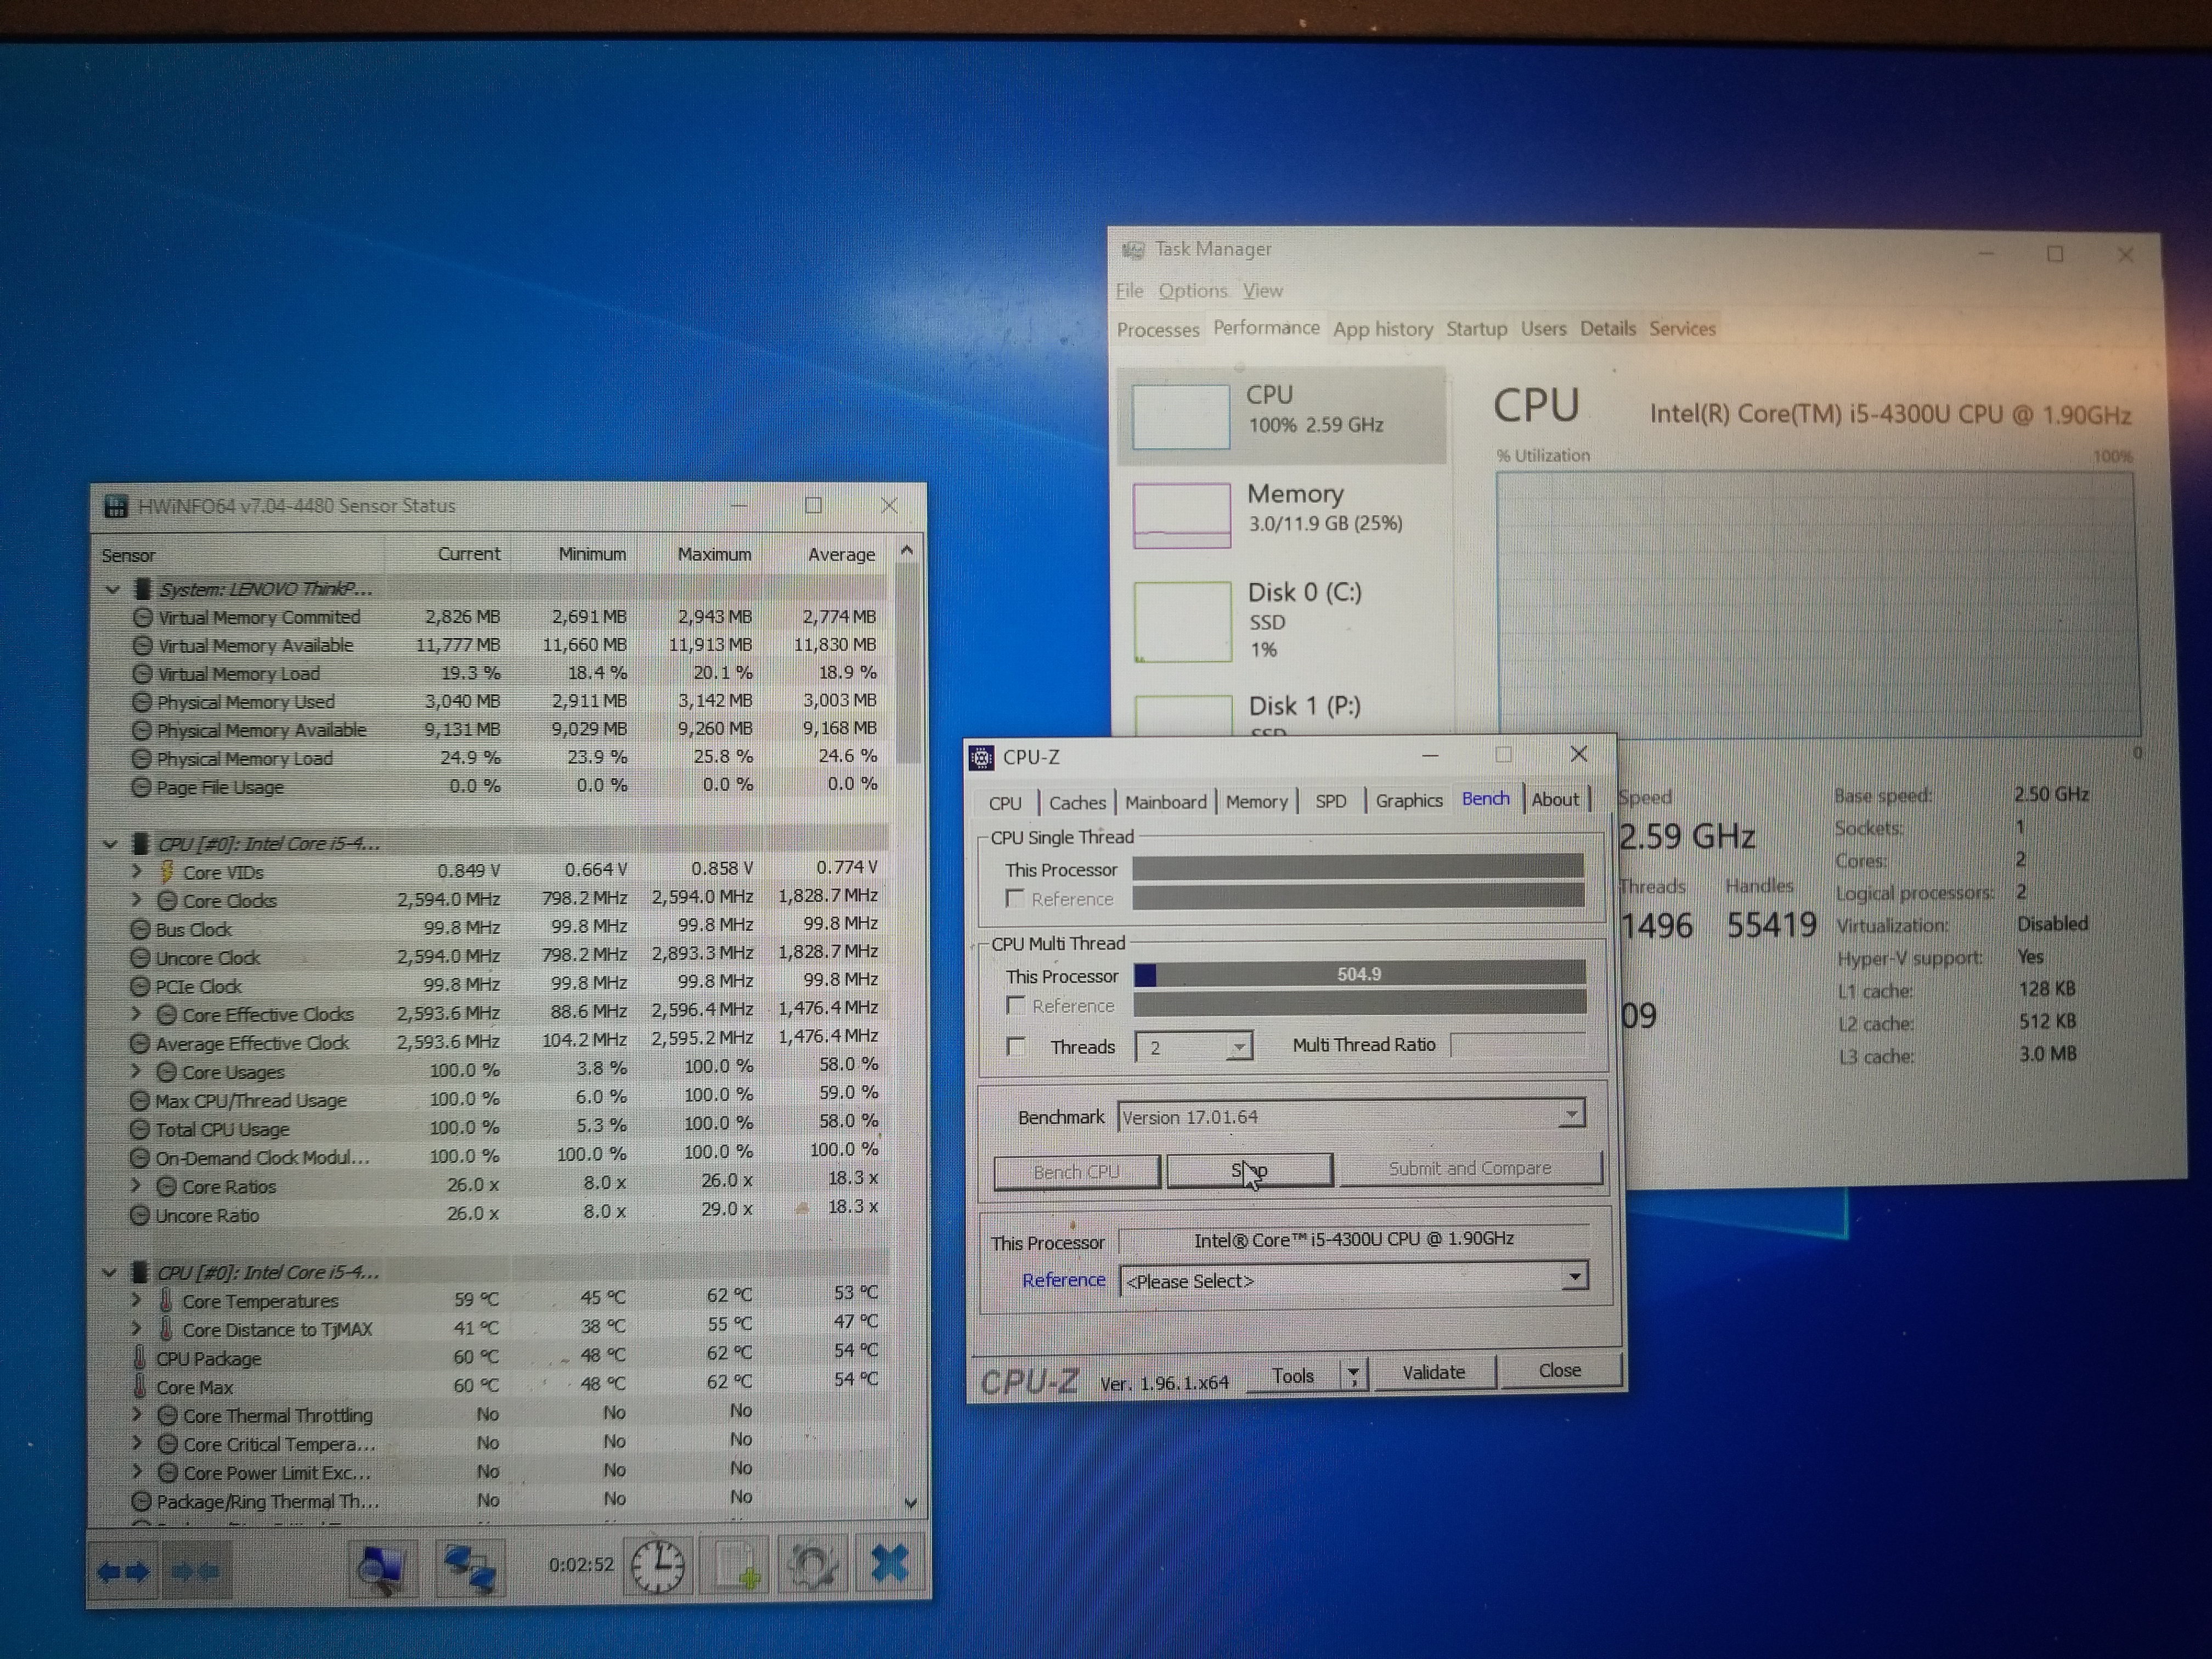2212x1659 pixels.
Task: Expand the Core Distance to TjMAX row
Action: [x=137, y=1330]
